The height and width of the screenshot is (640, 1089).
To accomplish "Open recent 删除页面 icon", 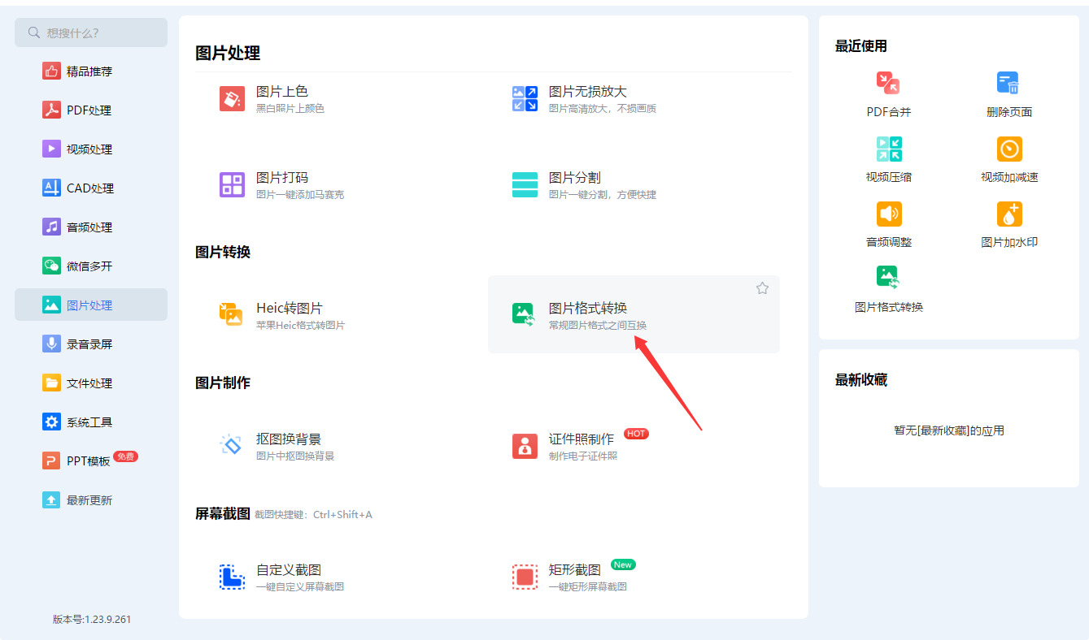I will (1008, 83).
